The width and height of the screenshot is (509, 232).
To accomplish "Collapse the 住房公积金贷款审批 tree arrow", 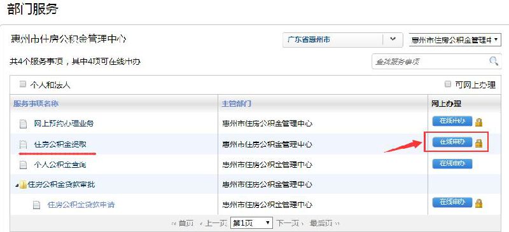I will coord(17,185).
